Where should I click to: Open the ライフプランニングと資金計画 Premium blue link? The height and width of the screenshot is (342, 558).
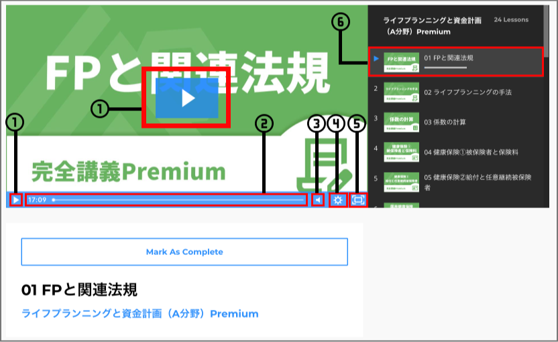pyautogui.click(x=140, y=314)
